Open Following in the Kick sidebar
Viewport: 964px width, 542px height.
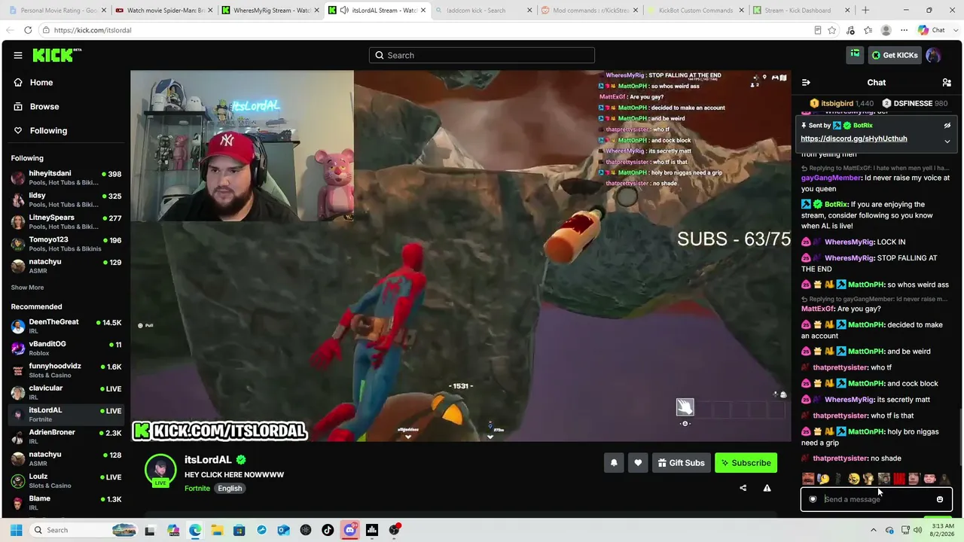point(65,131)
